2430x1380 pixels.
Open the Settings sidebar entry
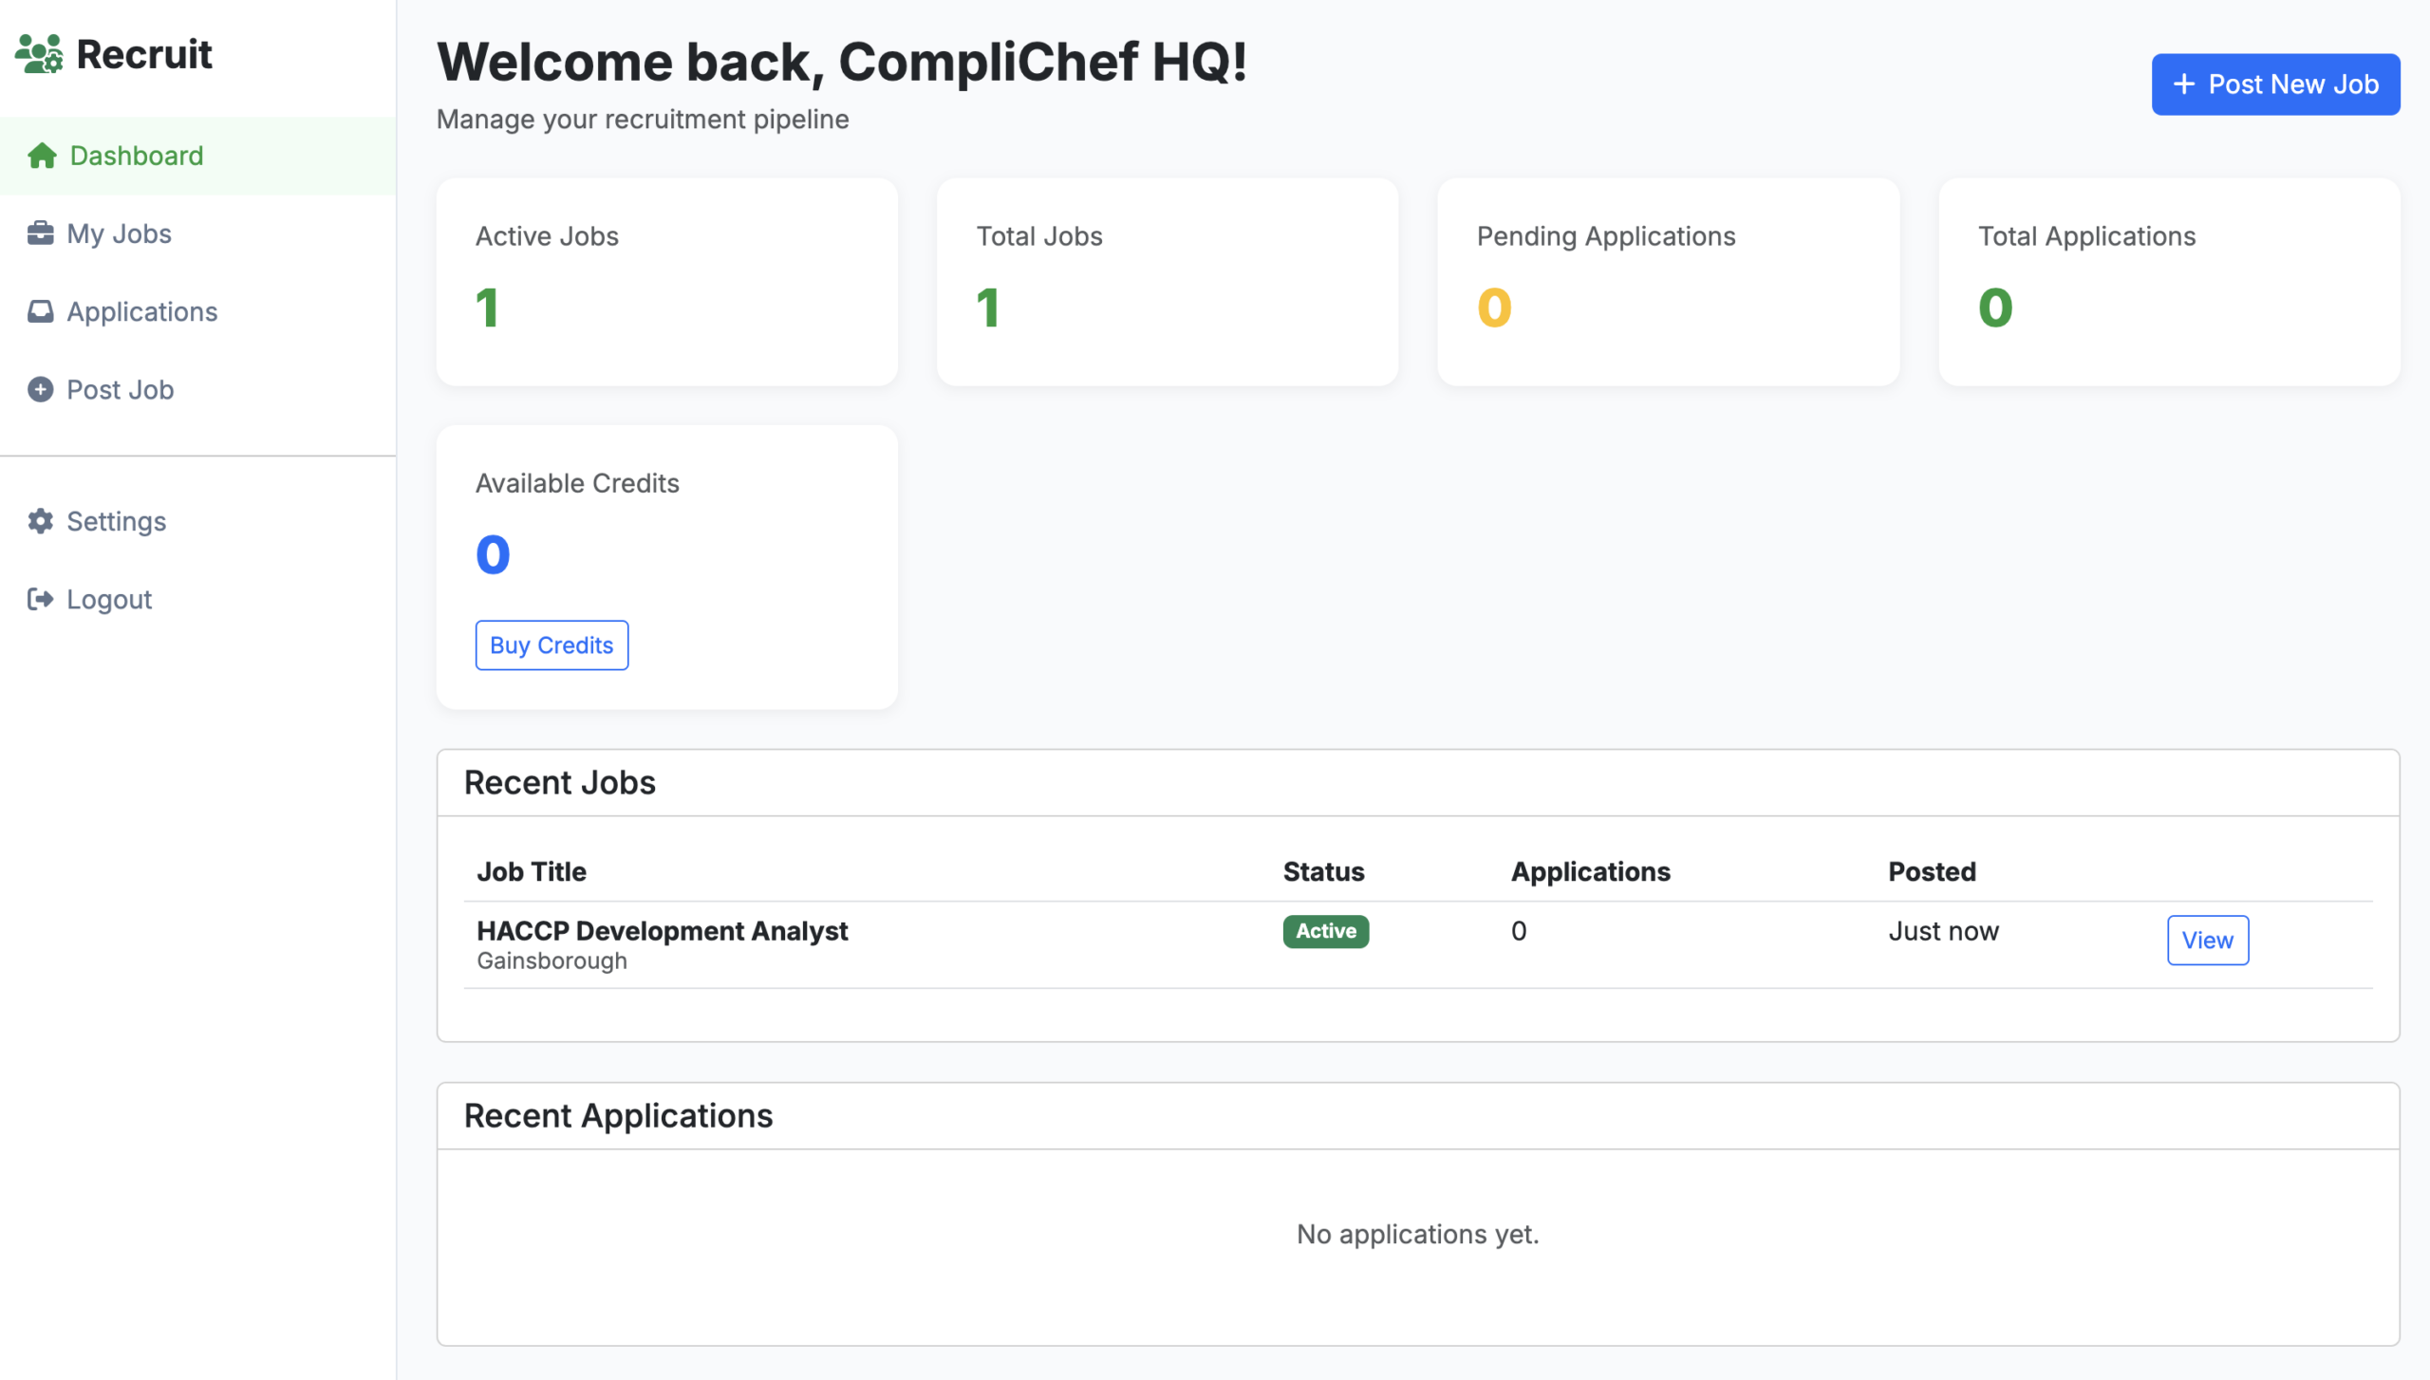tap(116, 521)
